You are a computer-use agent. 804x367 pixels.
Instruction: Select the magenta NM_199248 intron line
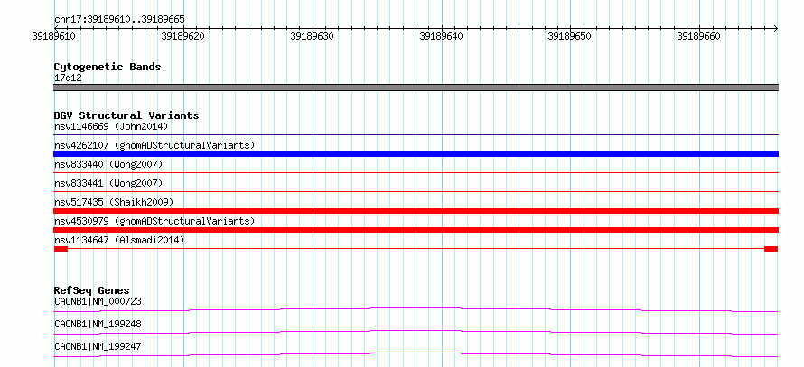tap(416, 332)
